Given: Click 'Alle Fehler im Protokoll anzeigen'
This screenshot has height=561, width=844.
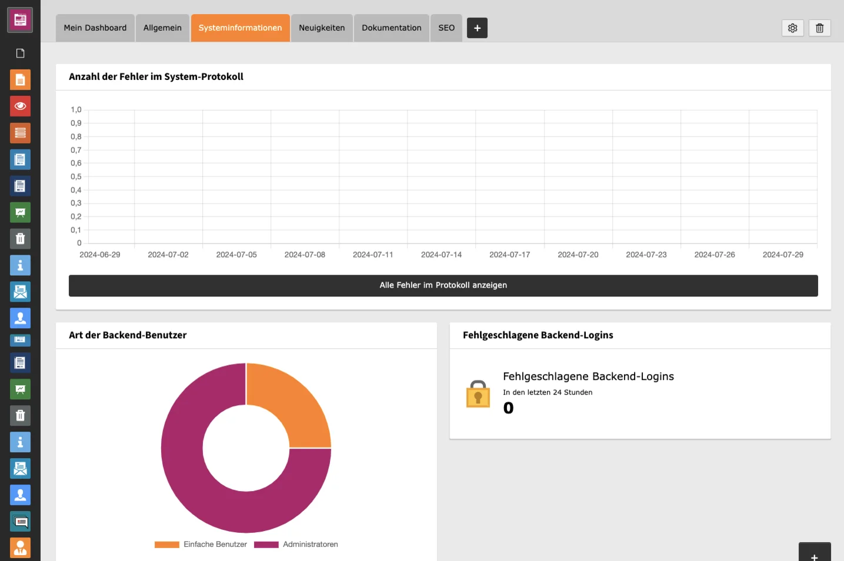Looking at the screenshot, I should pyautogui.click(x=443, y=285).
